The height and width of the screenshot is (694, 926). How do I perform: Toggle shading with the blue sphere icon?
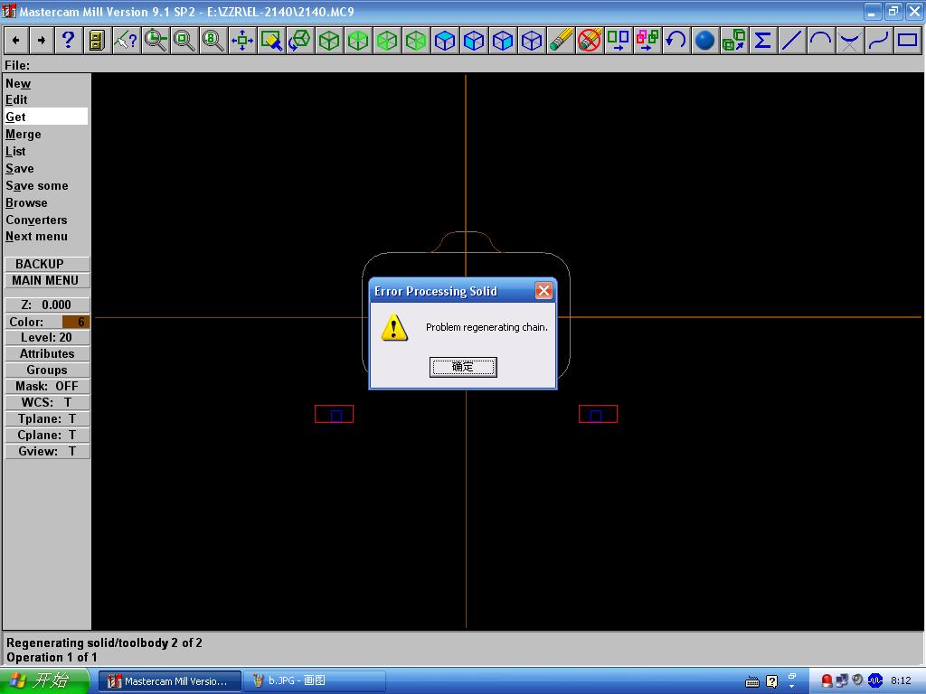[x=704, y=41]
